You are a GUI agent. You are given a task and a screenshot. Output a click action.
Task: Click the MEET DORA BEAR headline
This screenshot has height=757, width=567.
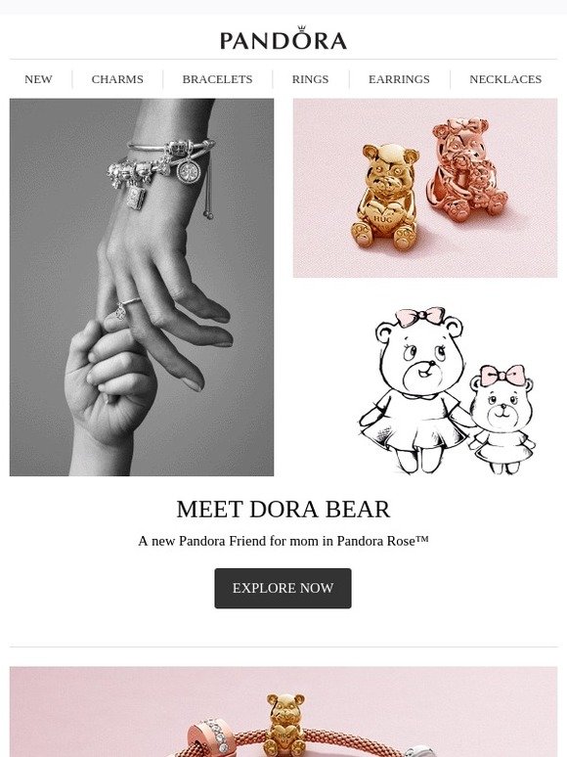[x=283, y=510]
